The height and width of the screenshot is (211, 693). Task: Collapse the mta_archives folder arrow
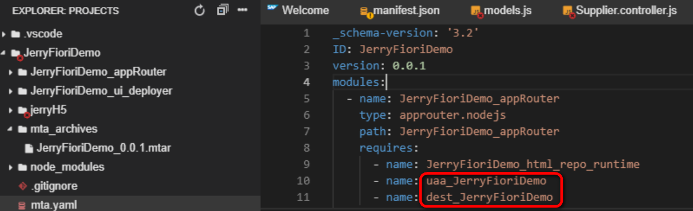pos(10,130)
